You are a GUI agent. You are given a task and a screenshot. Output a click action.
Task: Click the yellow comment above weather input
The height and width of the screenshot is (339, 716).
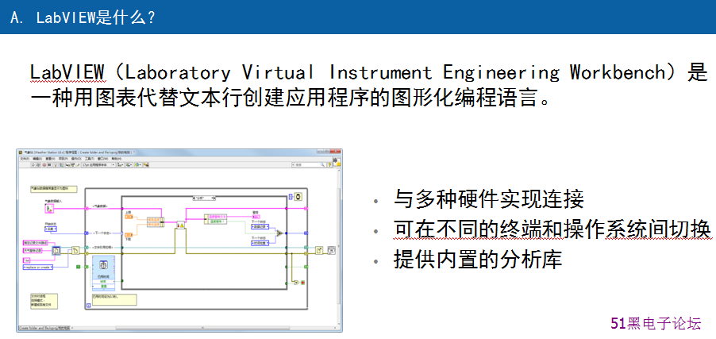[54, 189]
